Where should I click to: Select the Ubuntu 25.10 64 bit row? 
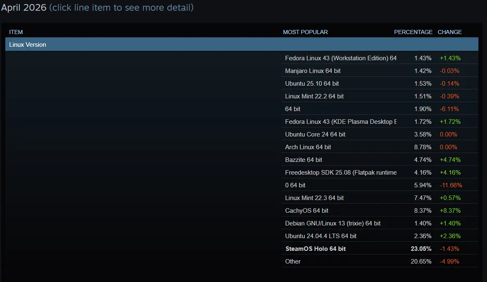tap(380, 84)
